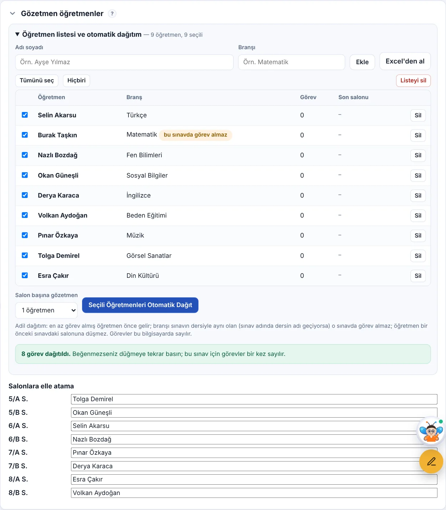Screen dimensions: 446x510
Task: Click the orange pencil edit icon
Action: tap(431, 461)
